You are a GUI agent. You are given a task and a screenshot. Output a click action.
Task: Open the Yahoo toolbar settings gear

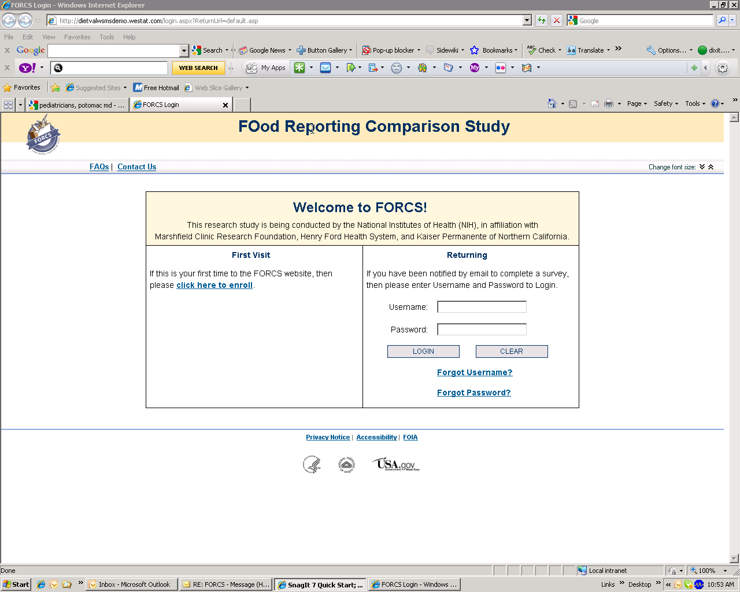pos(722,68)
